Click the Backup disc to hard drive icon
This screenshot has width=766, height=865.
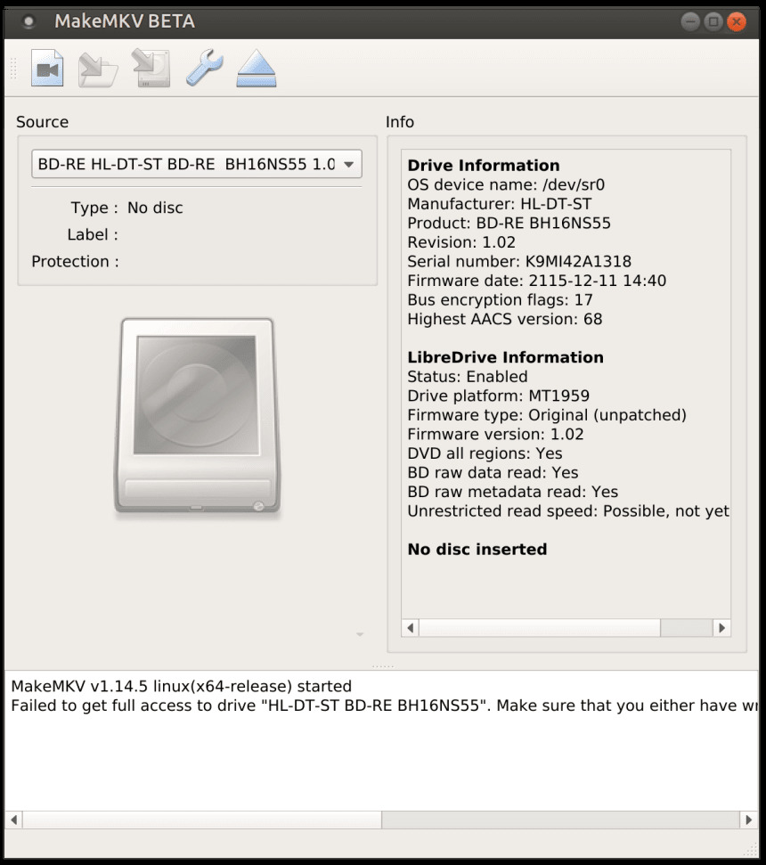151,68
